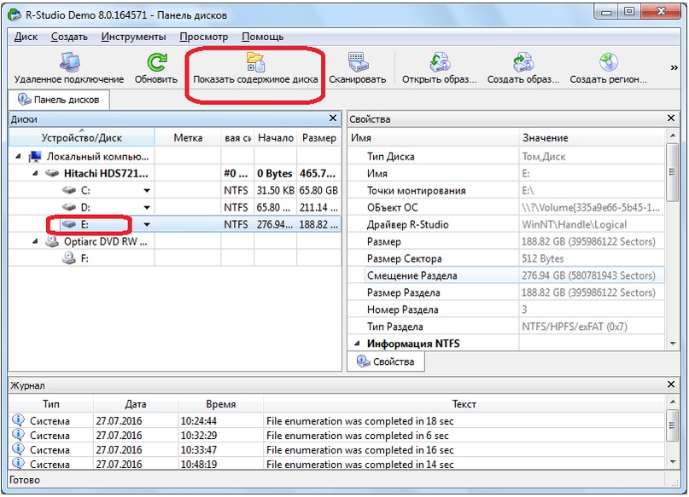This screenshot has width=689, height=497.
Task: Click info icon of 10:24:44 log entry
Action: (18, 419)
